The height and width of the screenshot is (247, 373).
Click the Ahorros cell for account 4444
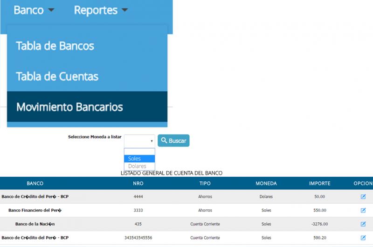pyautogui.click(x=205, y=197)
